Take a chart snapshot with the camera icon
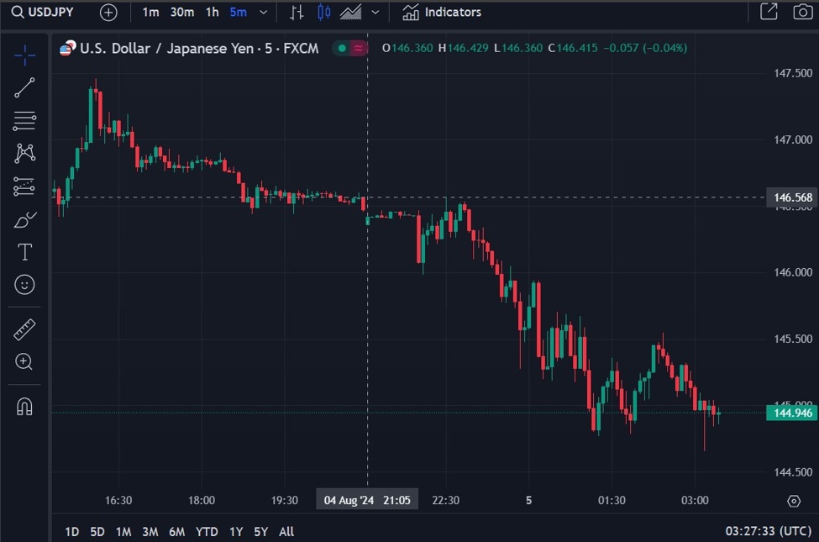This screenshot has width=819, height=542. [802, 12]
